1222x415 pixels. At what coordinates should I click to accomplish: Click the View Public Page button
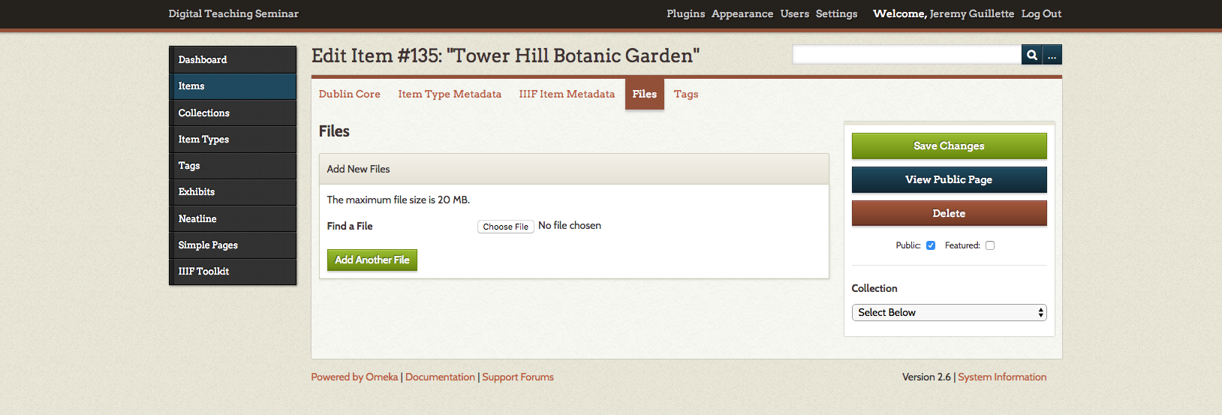coord(949,179)
